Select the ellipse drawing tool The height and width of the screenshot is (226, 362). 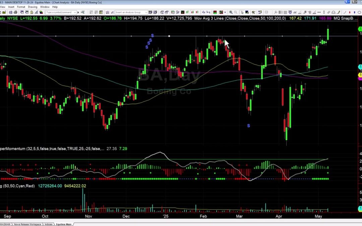pyautogui.click(x=359, y=12)
